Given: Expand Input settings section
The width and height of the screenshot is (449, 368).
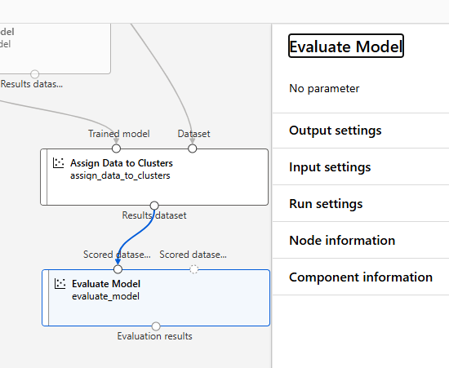Looking at the screenshot, I should [361, 166].
